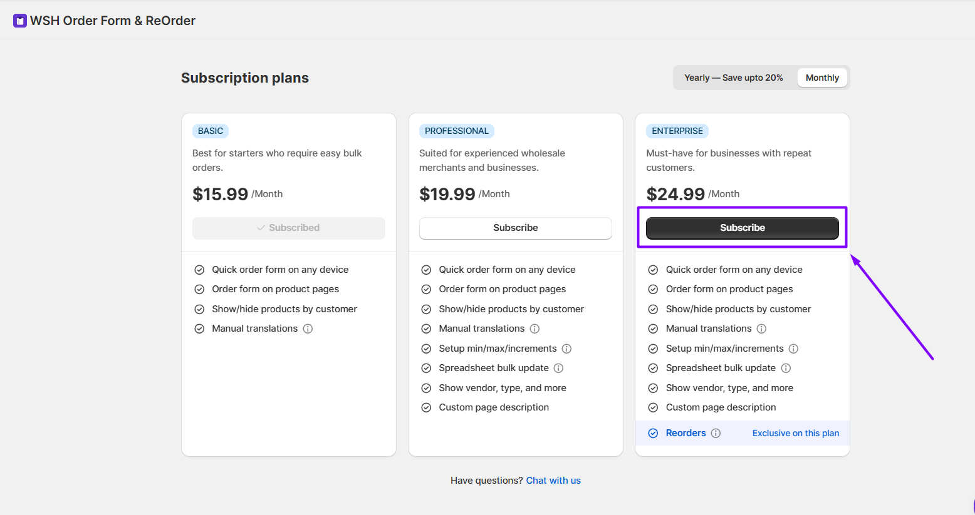
Task: Click info icon next to Professional Setup min/max/increments
Action: (x=566, y=349)
